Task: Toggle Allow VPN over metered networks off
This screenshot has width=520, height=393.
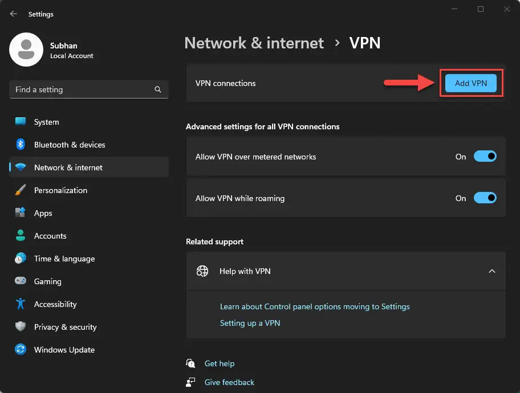Action: point(485,157)
